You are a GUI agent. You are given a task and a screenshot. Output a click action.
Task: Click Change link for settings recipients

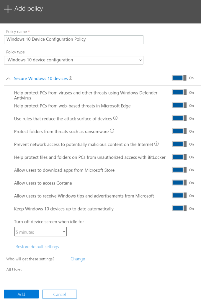[78, 259]
